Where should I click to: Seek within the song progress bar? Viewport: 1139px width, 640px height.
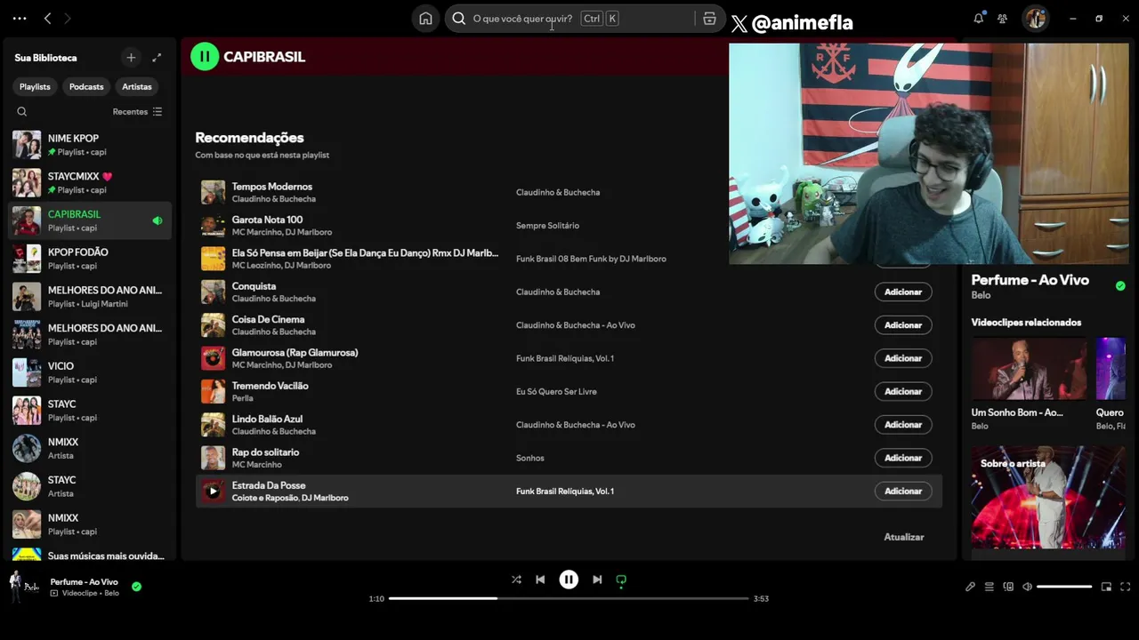(x=569, y=598)
